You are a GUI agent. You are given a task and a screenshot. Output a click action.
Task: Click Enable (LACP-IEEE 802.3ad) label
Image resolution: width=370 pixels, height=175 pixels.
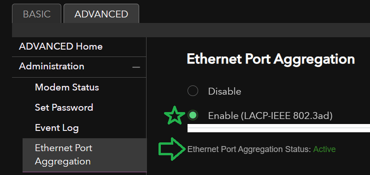270,116
